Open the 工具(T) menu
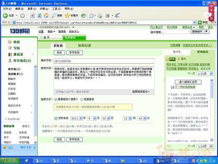Image resolution: width=218 pixels, height=164 pixels. (57, 9)
